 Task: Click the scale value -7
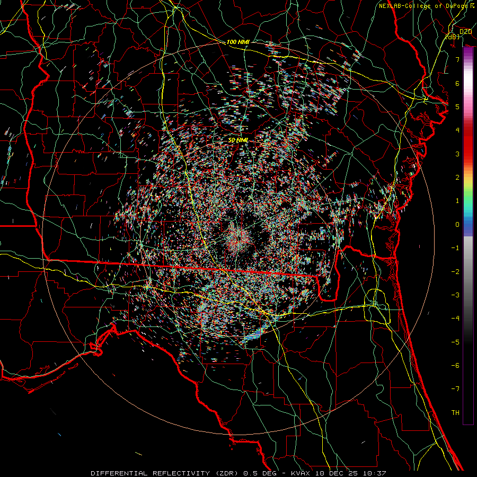click(455, 389)
